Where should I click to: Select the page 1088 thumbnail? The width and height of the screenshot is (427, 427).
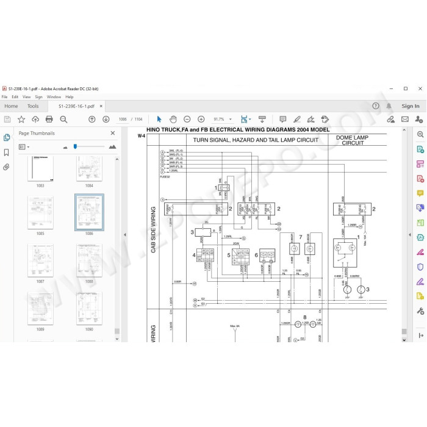pos(89,260)
